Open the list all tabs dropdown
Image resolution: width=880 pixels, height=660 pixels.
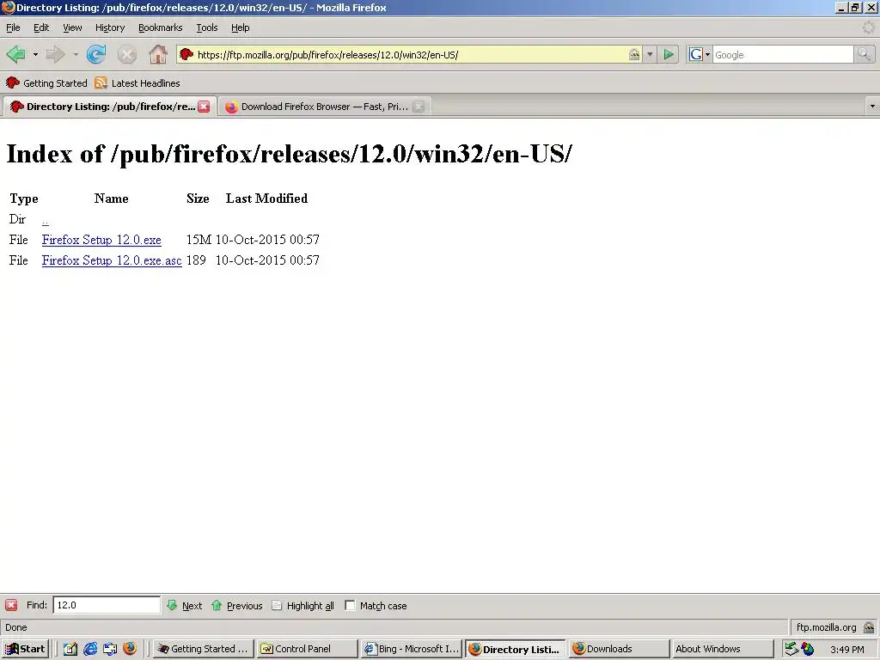(x=872, y=106)
